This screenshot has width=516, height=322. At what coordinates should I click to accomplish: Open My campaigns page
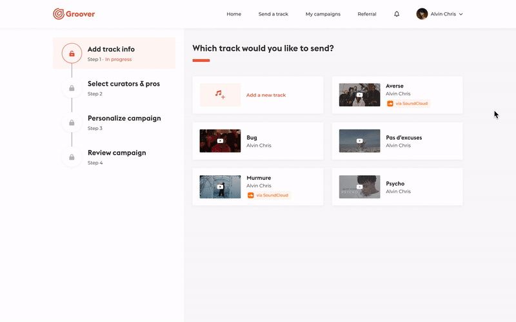click(x=322, y=14)
